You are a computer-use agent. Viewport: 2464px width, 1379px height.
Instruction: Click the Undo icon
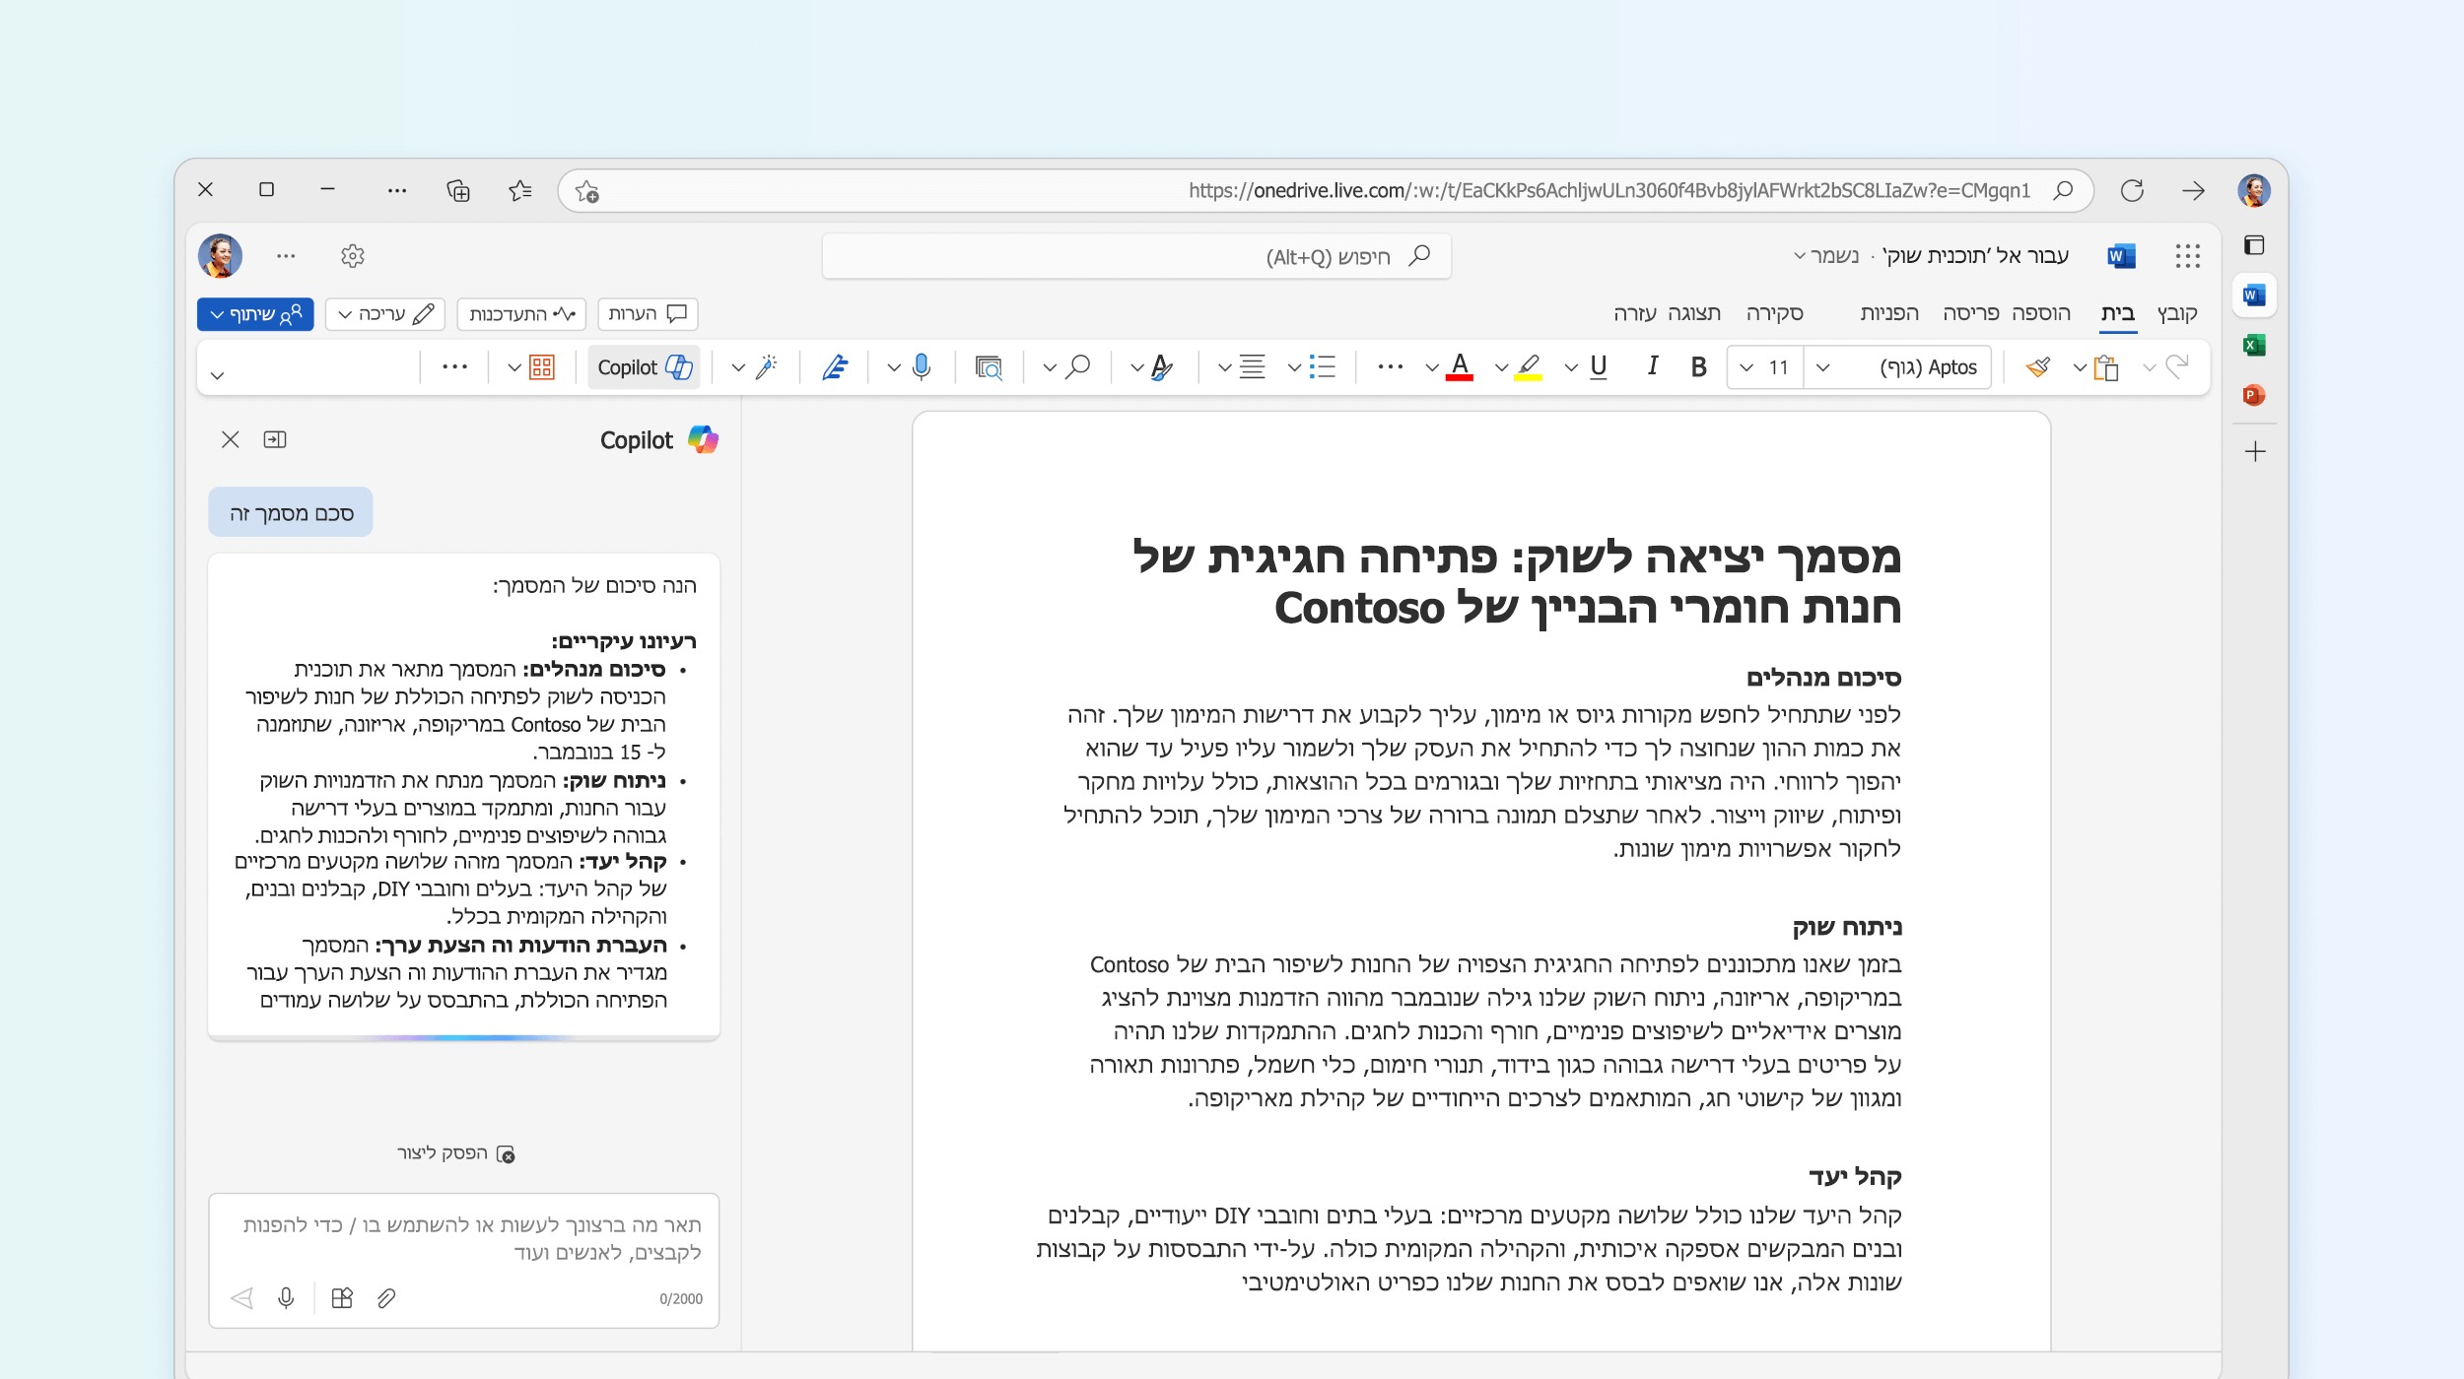click(2177, 367)
